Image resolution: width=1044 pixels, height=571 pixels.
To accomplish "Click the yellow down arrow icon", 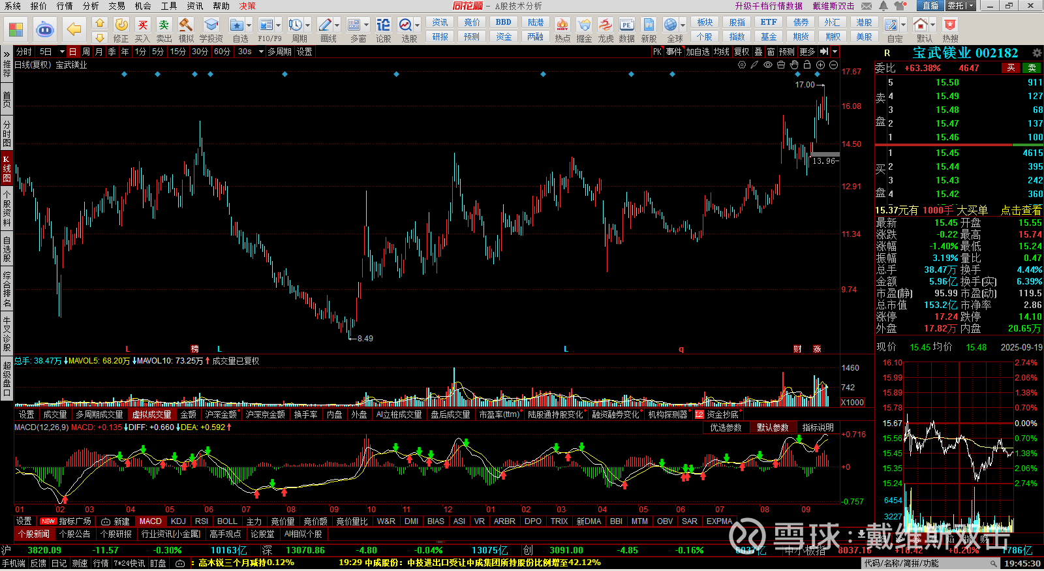I will pos(100,37).
